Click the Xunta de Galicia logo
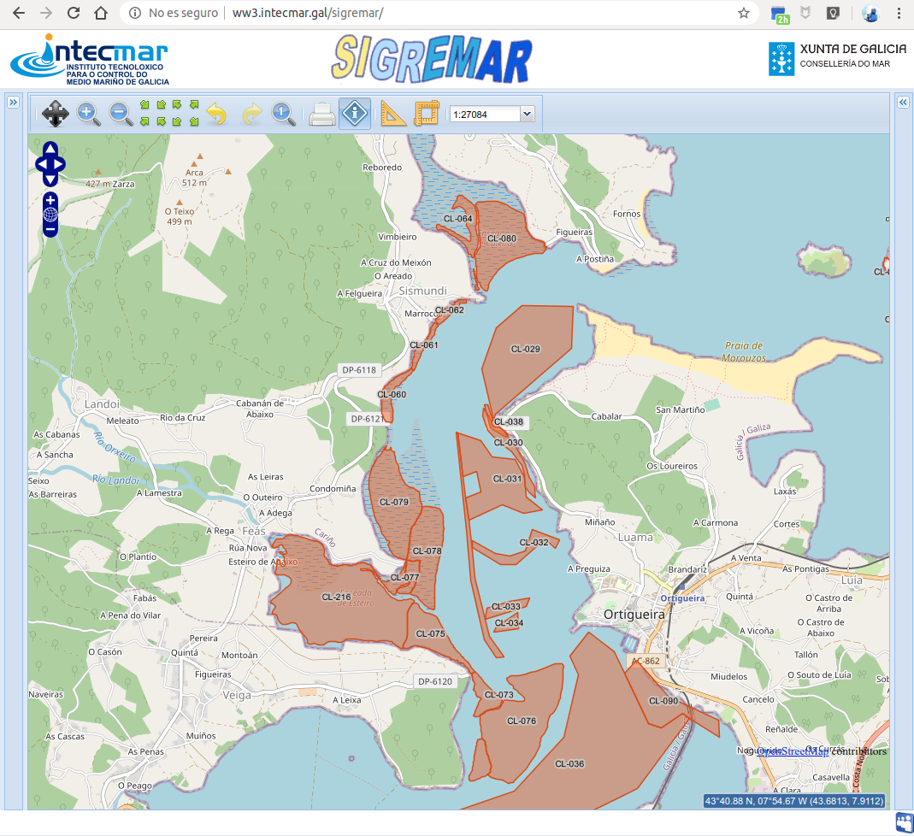914x836 pixels. coord(837,58)
